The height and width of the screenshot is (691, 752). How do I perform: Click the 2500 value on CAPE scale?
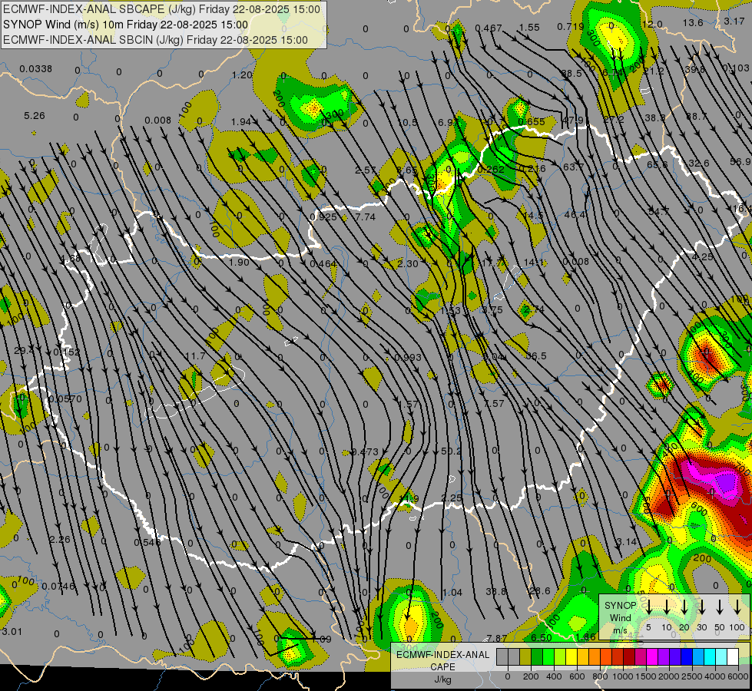point(692,676)
